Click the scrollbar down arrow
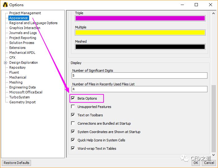This screenshot has height=168, width=218. (213, 155)
